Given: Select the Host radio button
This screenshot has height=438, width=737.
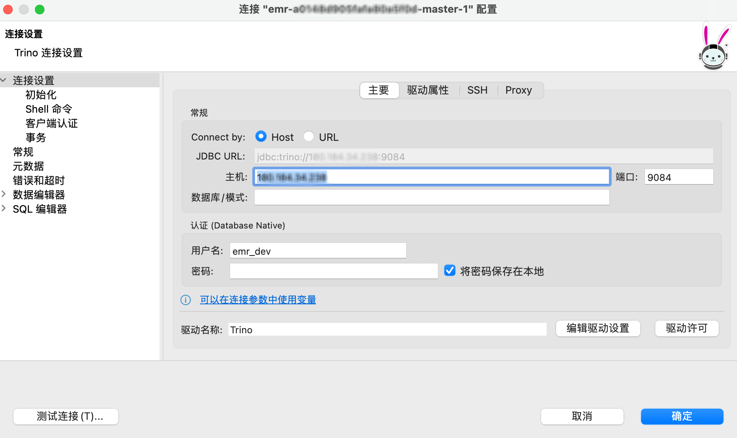Looking at the screenshot, I should [x=261, y=136].
